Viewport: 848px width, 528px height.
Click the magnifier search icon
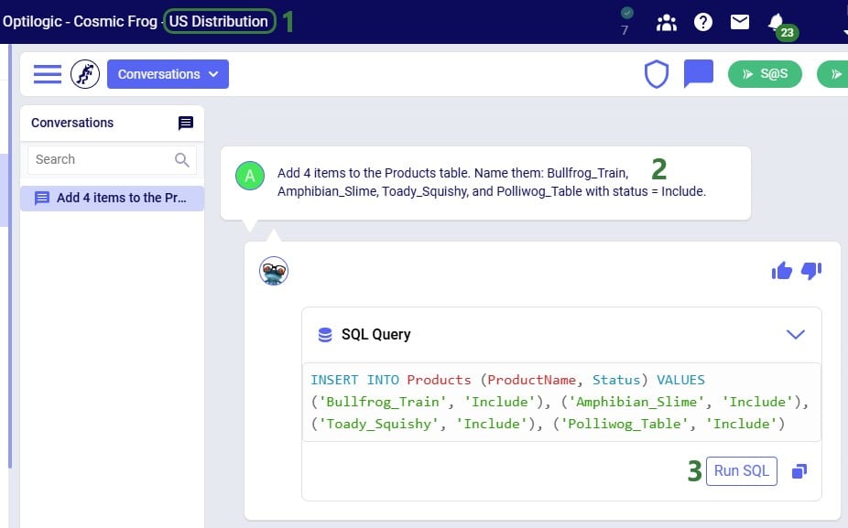tap(182, 160)
